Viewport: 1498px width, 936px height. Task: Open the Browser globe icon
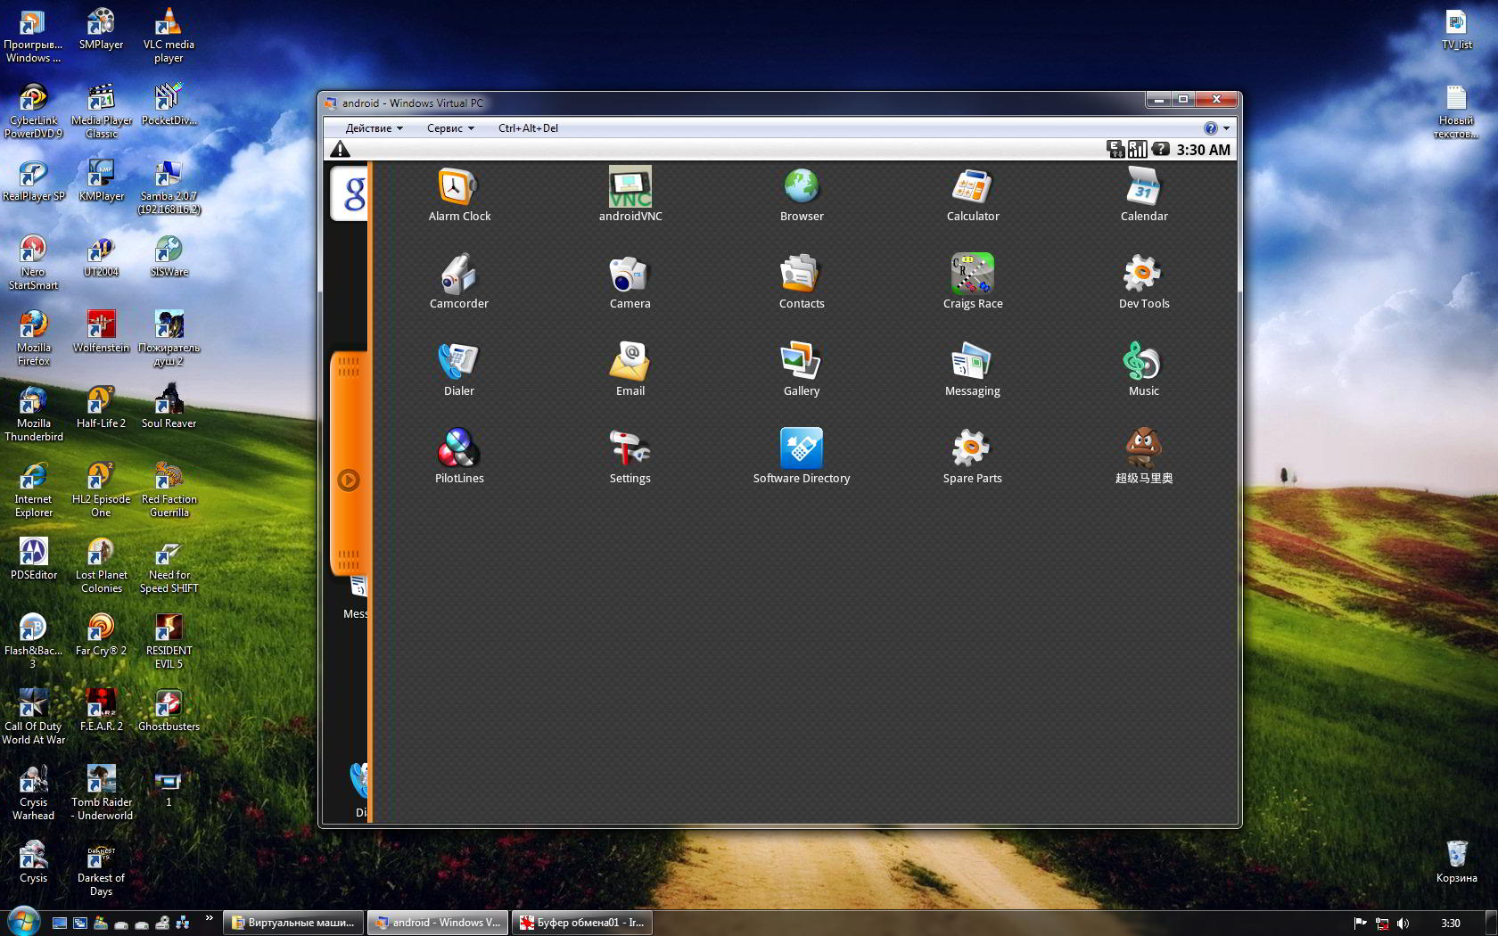[x=802, y=194]
